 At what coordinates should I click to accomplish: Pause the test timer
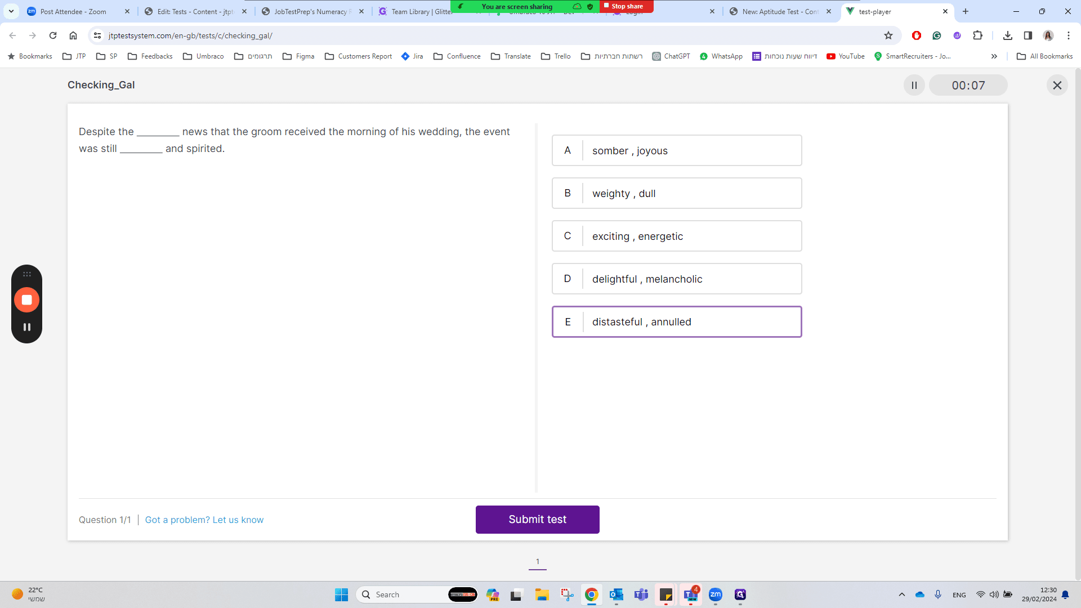pyautogui.click(x=914, y=86)
